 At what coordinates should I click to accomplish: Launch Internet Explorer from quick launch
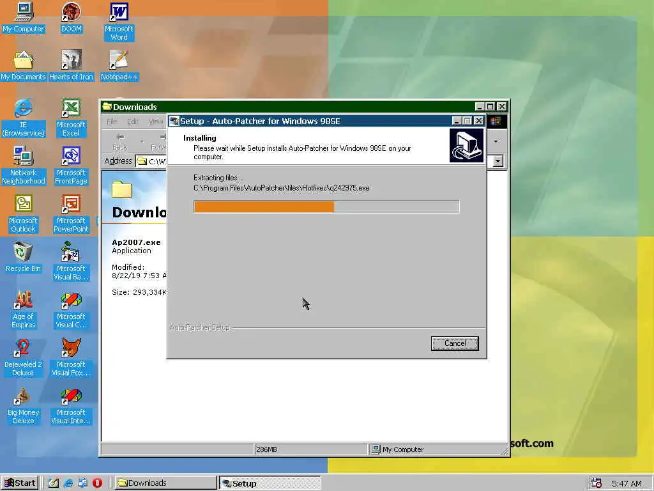point(68,483)
